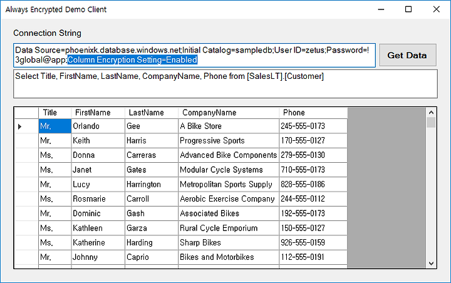Select the phone cell 279-555-0130
The image size is (451, 283).
[313, 155]
